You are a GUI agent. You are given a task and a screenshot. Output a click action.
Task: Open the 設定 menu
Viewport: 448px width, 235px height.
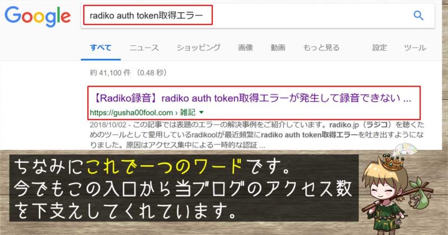[x=380, y=48]
